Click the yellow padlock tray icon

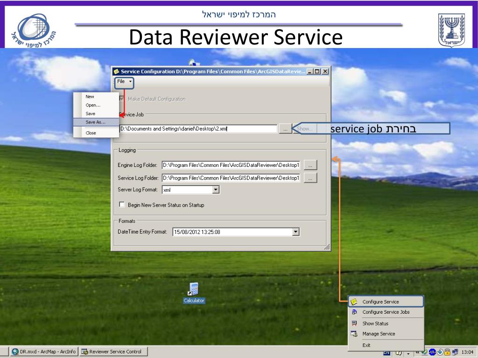pyautogui.click(x=447, y=352)
